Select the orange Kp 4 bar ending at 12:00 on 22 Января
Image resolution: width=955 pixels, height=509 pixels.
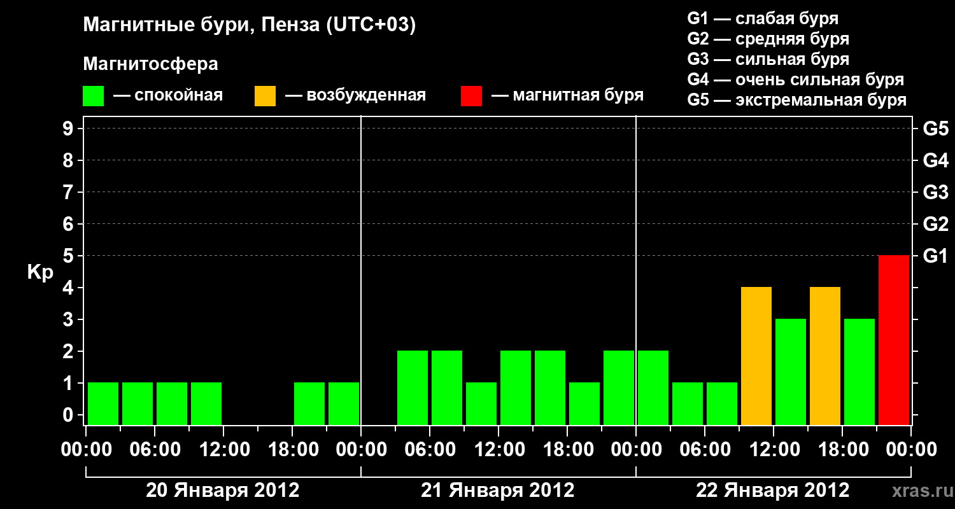[x=756, y=356]
